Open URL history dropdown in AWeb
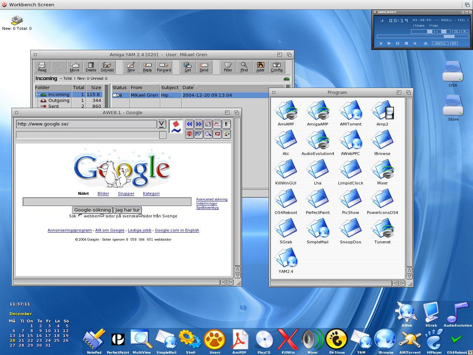The height and width of the screenshot is (355, 473). pyautogui.click(x=161, y=124)
